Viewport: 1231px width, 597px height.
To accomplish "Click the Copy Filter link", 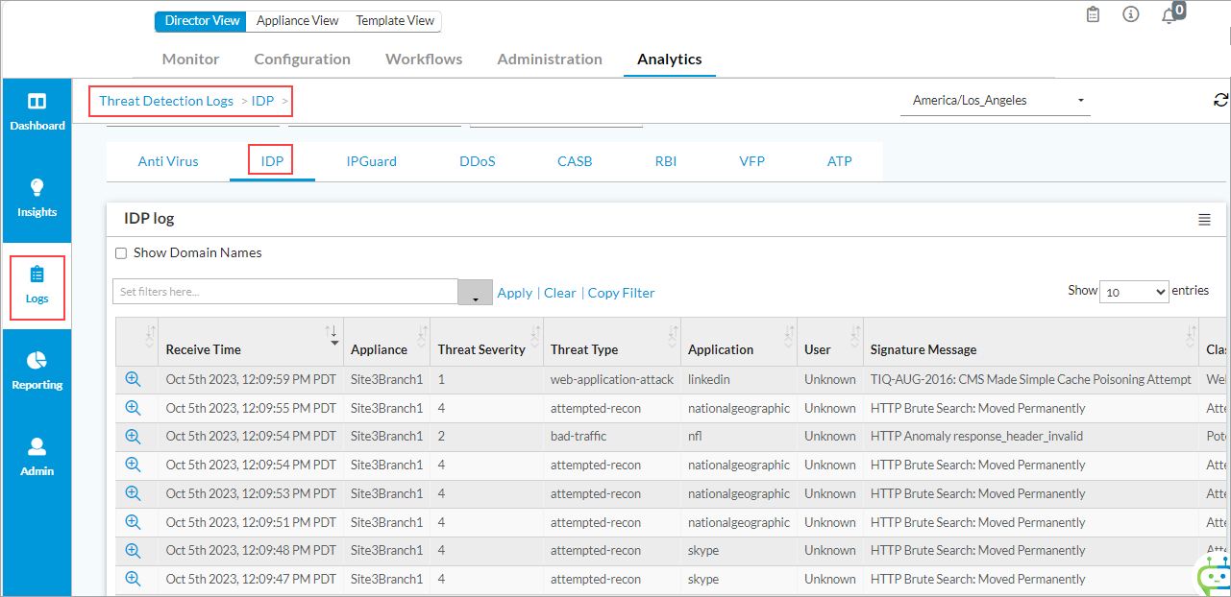I will click(621, 293).
